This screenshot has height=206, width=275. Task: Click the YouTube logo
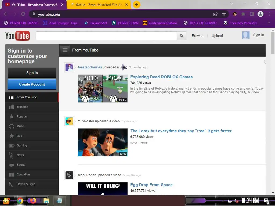tap(17, 36)
